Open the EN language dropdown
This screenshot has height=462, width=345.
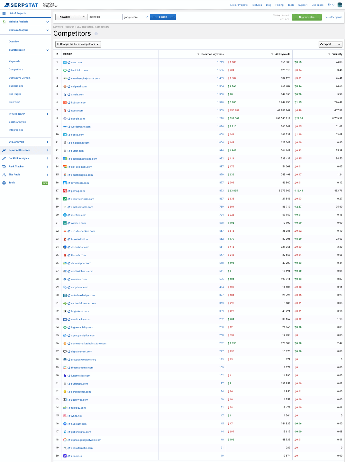pos(331,5)
